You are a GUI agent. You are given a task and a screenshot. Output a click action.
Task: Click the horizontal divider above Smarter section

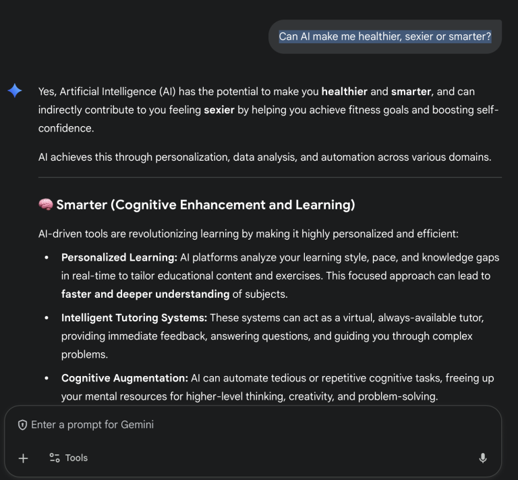click(x=270, y=178)
